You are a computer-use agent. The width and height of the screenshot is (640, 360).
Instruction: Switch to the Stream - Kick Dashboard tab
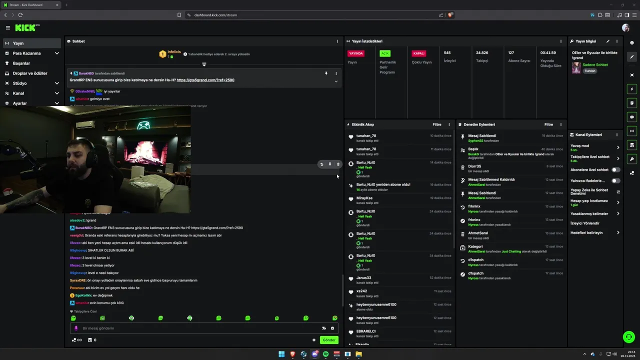coord(30,5)
